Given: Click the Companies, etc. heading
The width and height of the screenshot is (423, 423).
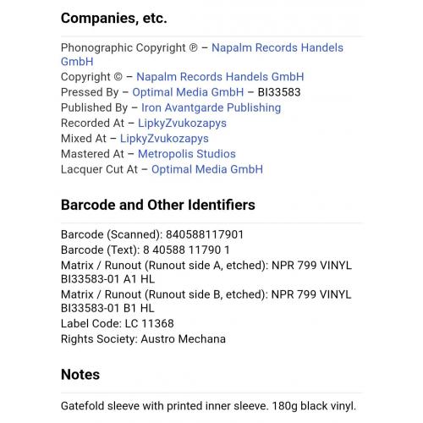Looking at the screenshot, I should coord(114,19).
